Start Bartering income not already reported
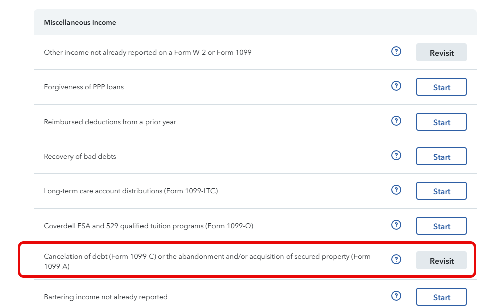499x307 pixels. [x=442, y=297]
